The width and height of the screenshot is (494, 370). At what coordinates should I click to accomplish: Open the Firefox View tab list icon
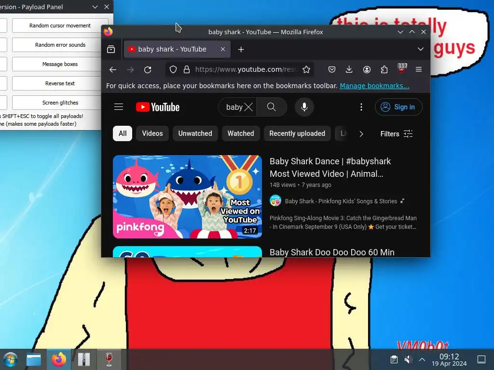click(111, 50)
